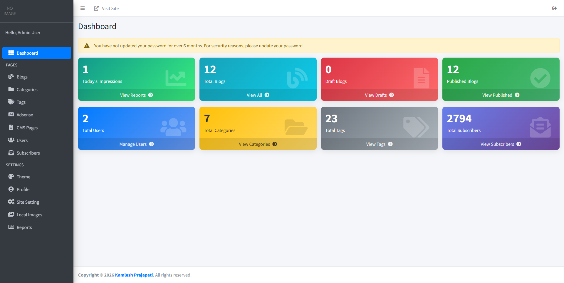Click View Subscribers on purple card
The width and height of the screenshot is (564, 283).
[501, 144]
